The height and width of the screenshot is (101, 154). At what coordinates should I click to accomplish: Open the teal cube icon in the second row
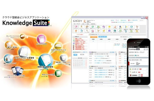point(115,31)
